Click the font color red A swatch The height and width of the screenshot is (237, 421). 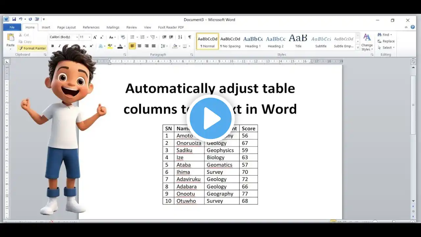click(x=120, y=46)
